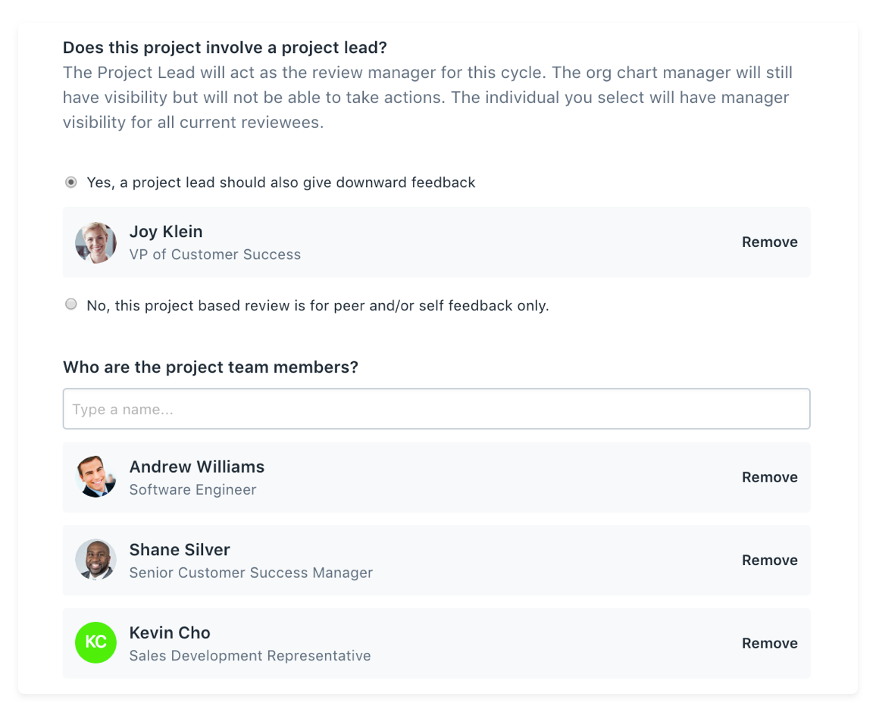Click 'Yes, a project lead' option label
Image resolution: width=876 pixels, height=712 pixels.
[281, 183]
